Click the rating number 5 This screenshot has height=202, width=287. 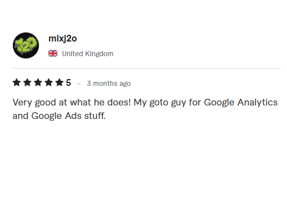point(69,82)
